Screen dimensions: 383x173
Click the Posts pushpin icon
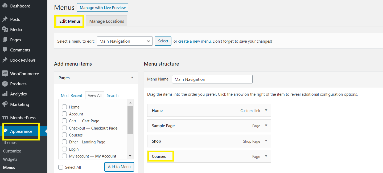5,19
